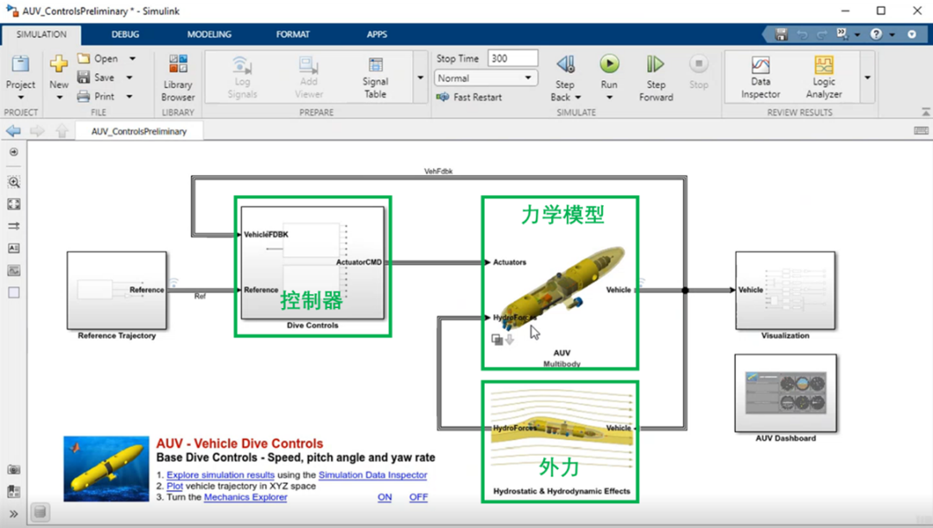The width and height of the screenshot is (933, 528).
Task: Go up to the parent level
Action: click(62, 130)
